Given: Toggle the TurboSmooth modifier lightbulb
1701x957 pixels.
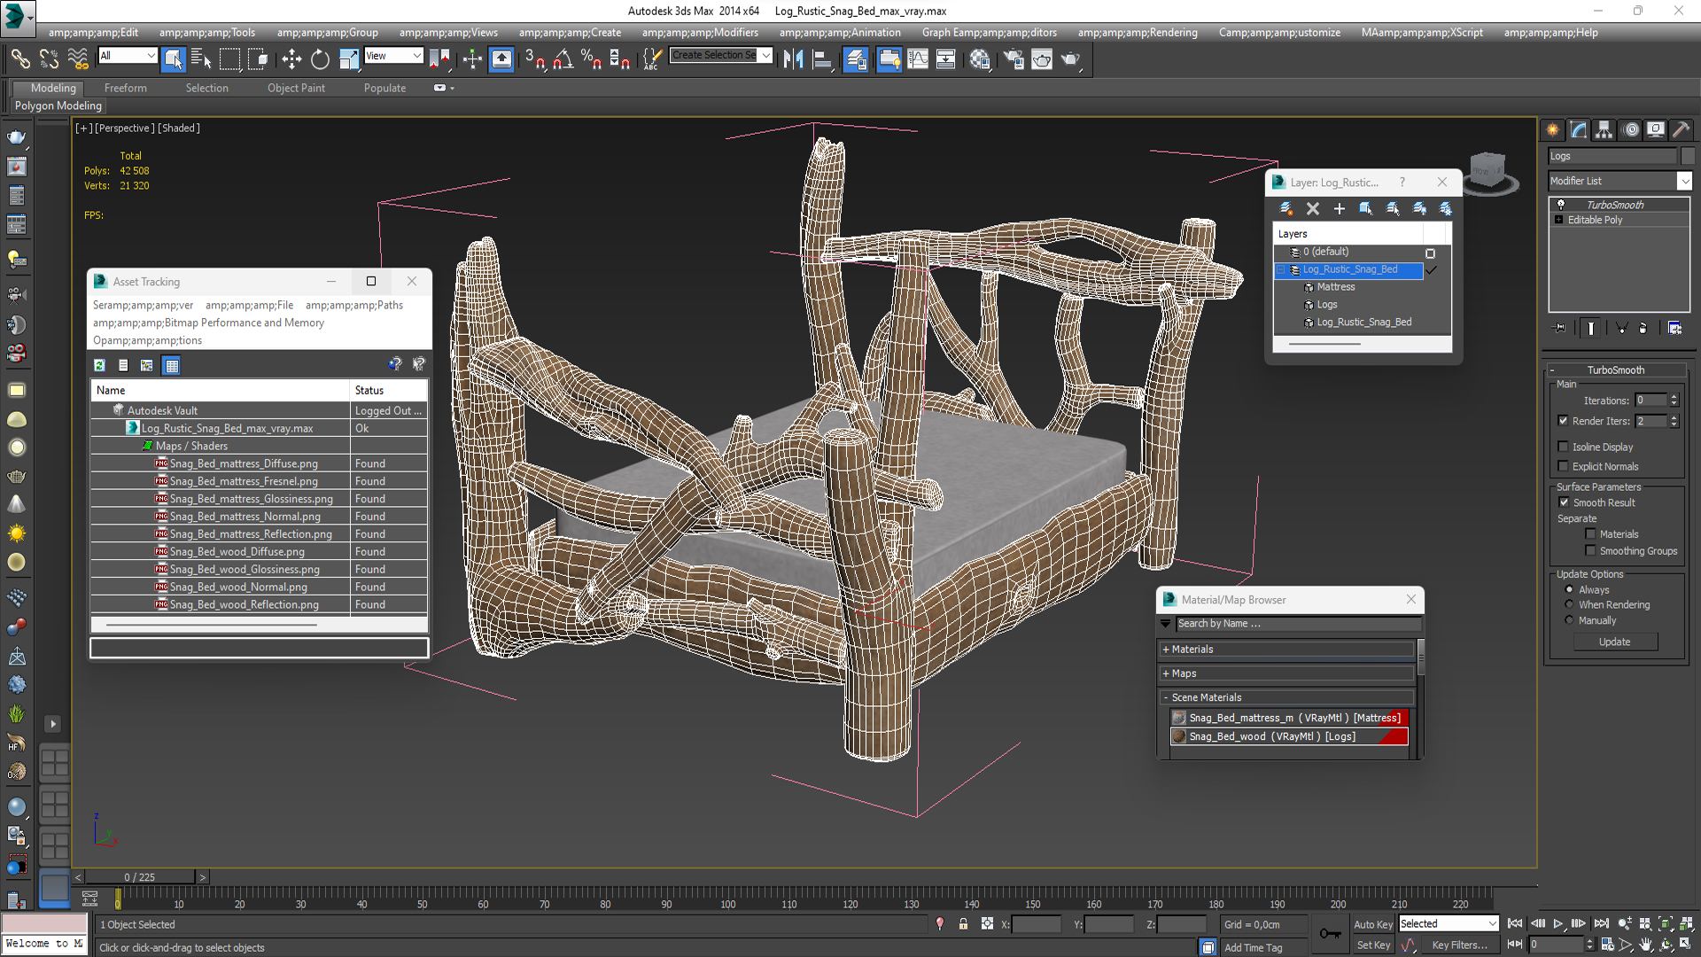Looking at the screenshot, I should [1560, 205].
